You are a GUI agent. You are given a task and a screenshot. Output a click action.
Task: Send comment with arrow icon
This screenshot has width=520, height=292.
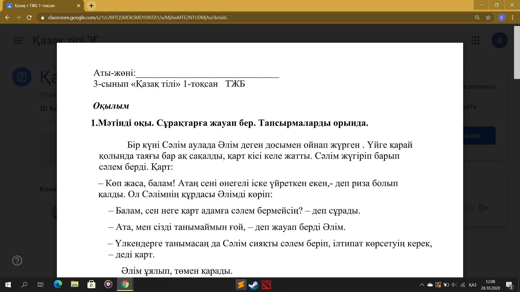[x=484, y=208]
